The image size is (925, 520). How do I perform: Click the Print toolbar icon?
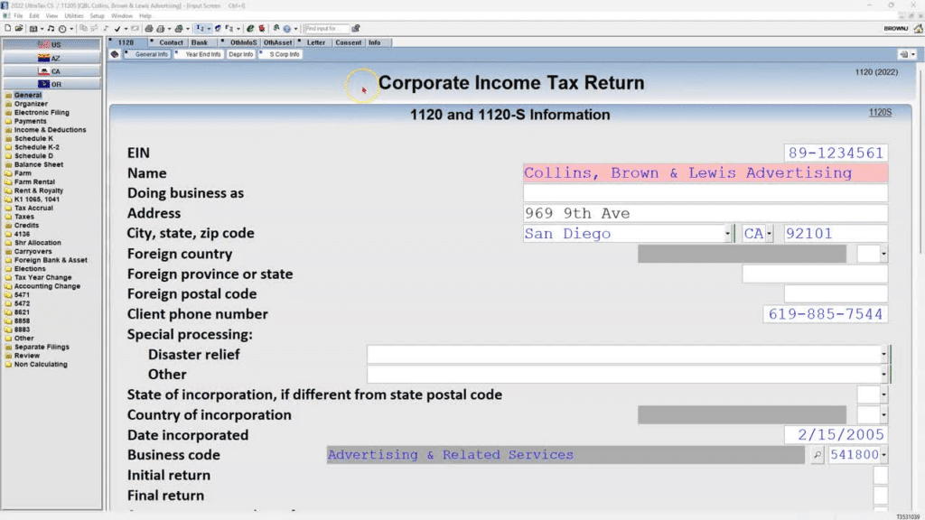pos(149,28)
